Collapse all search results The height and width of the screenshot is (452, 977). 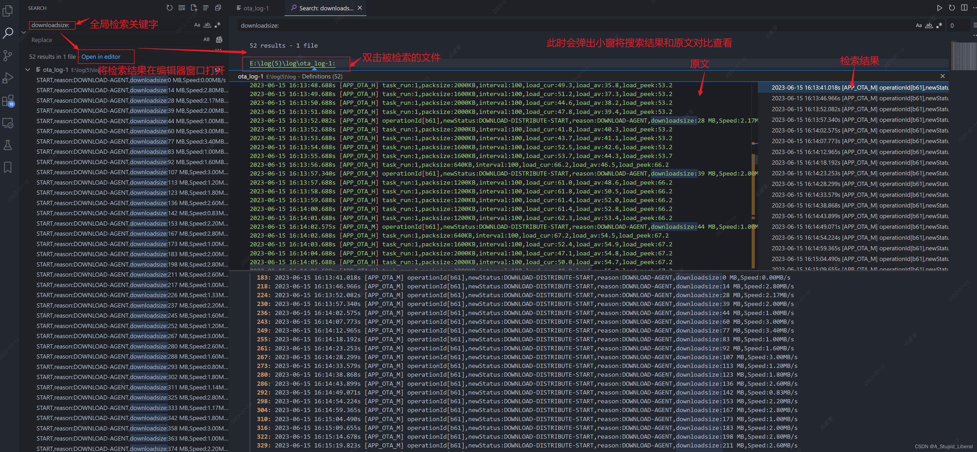[x=218, y=8]
